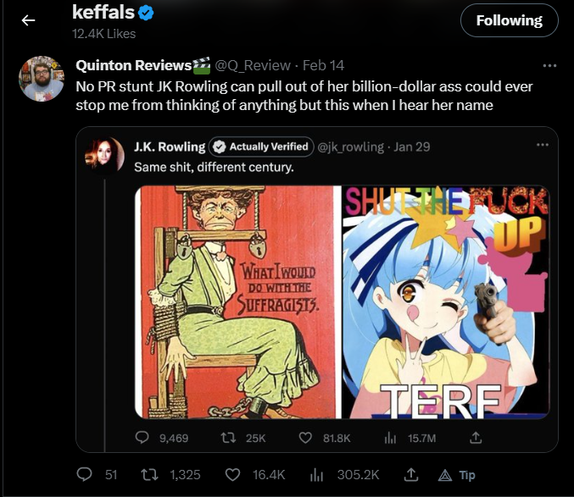Retweet the quoted tweet showing 25K

click(227, 437)
